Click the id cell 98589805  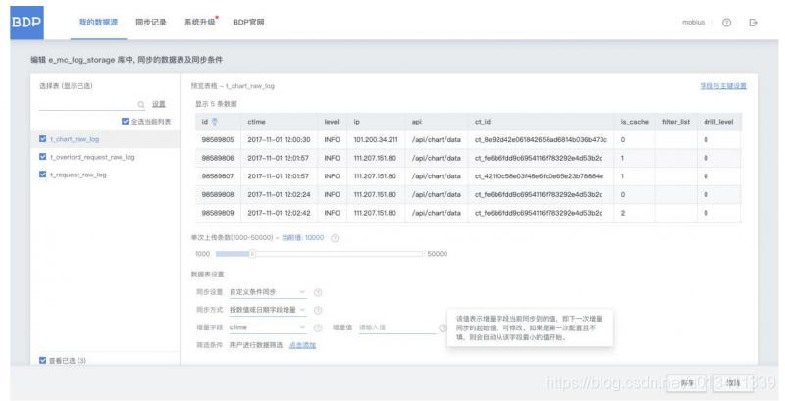click(218, 140)
